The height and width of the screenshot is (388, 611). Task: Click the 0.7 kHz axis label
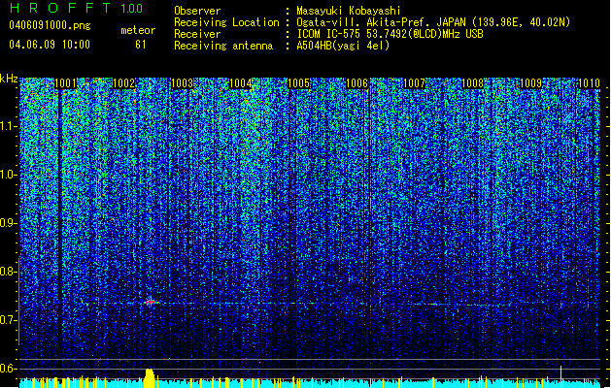(8, 320)
